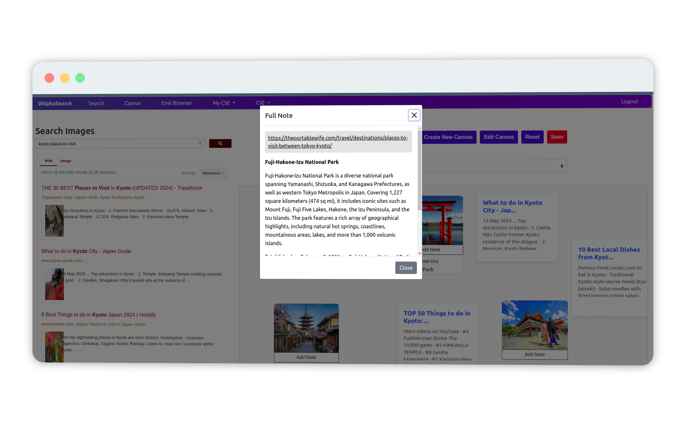Open the My CSE dropdown
The width and height of the screenshot is (679, 424).
[223, 103]
